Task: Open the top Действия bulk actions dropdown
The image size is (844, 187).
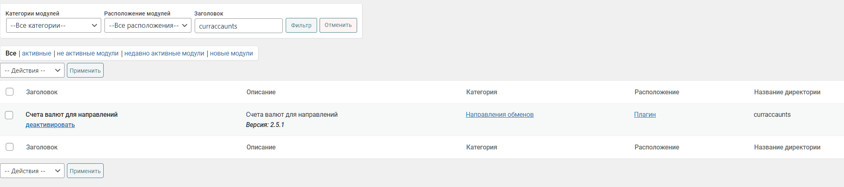Action: tap(32, 70)
